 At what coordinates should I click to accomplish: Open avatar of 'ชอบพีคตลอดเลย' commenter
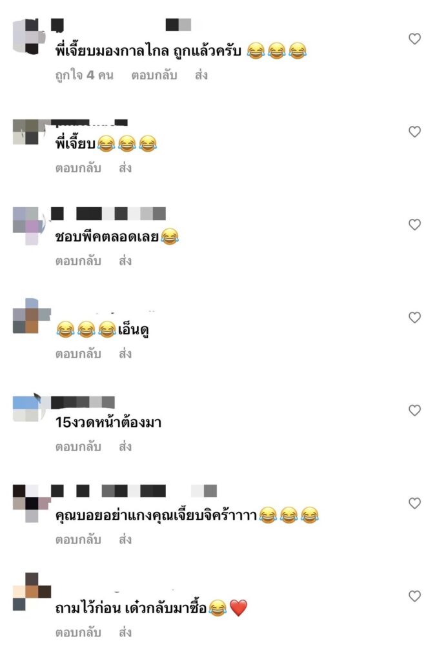(28, 225)
